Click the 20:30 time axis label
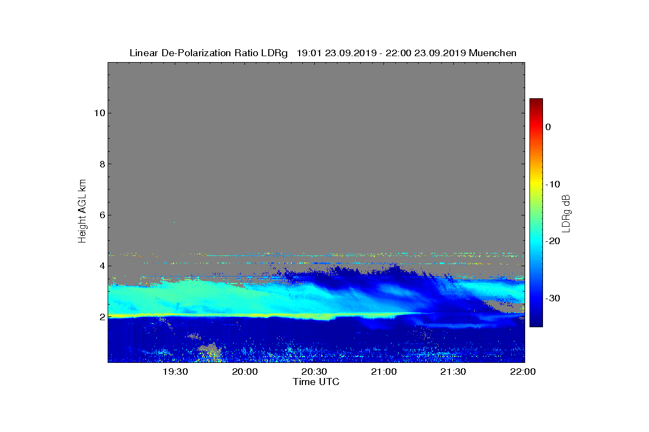Image resolution: width=649 pixels, height=432 pixels. click(314, 372)
